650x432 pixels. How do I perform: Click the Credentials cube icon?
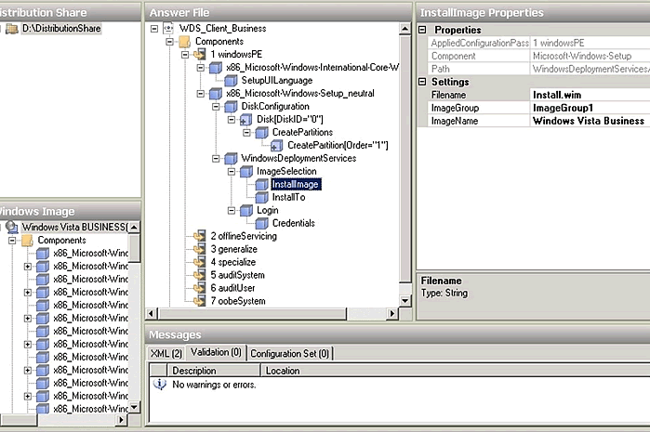coord(261,223)
